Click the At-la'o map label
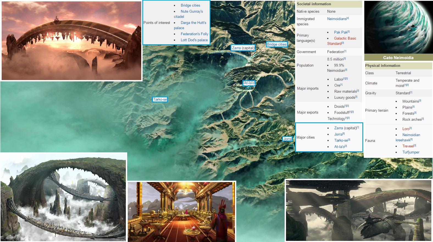This screenshot has height=242, width=433. click(249, 83)
